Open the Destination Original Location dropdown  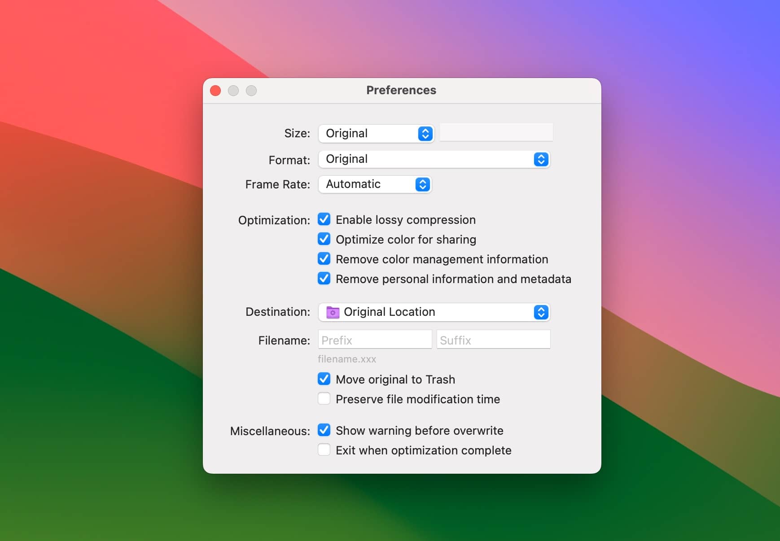pos(434,312)
